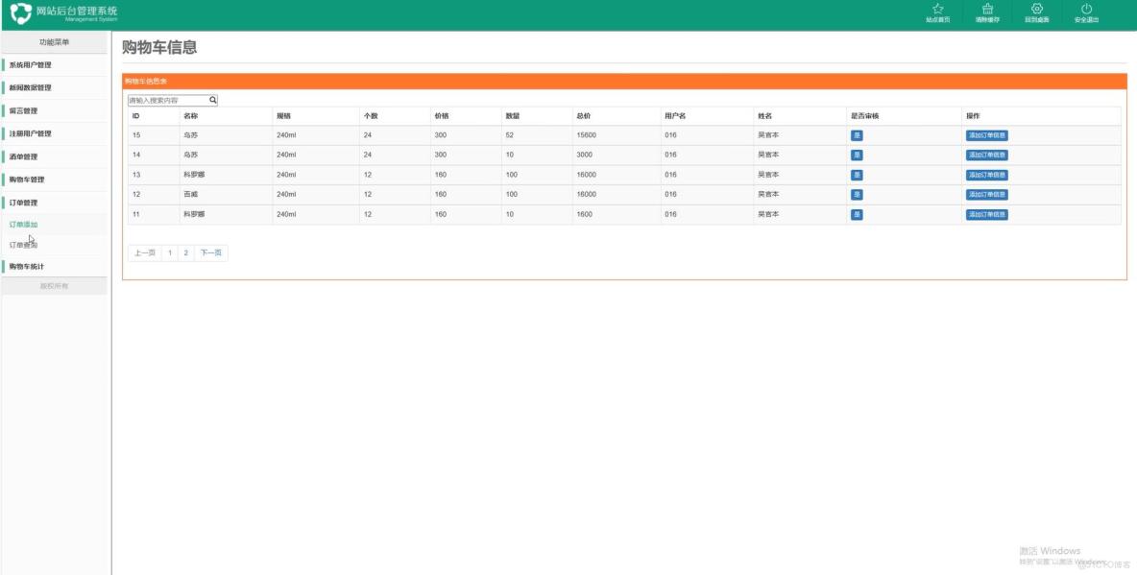This screenshot has height=575, width=1137.
Task: Open 站点首页 star icon in header
Action: pyautogui.click(x=937, y=9)
